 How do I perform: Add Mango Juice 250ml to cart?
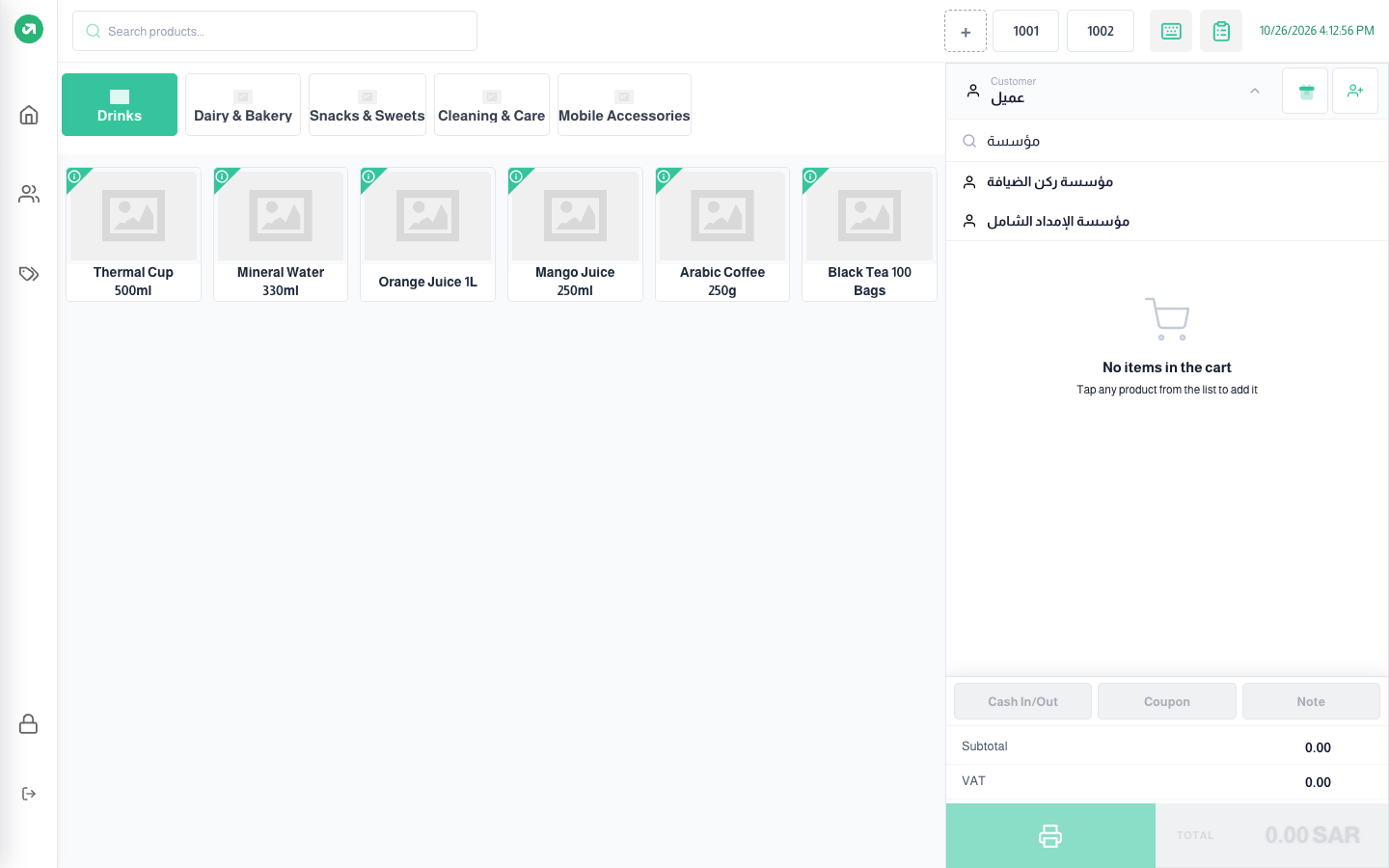pyautogui.click(x=575, y=234)
